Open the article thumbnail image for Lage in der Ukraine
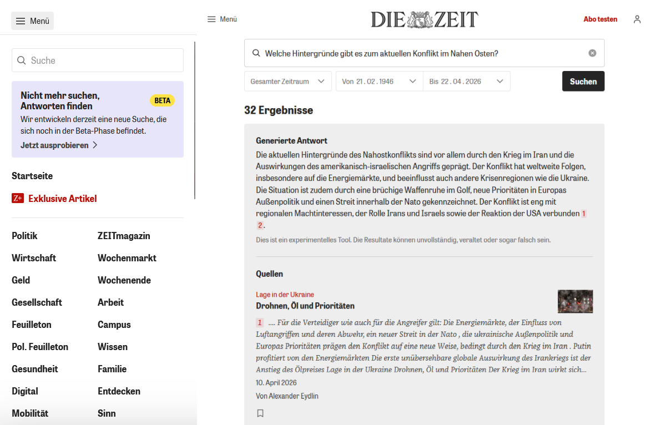 575,301
